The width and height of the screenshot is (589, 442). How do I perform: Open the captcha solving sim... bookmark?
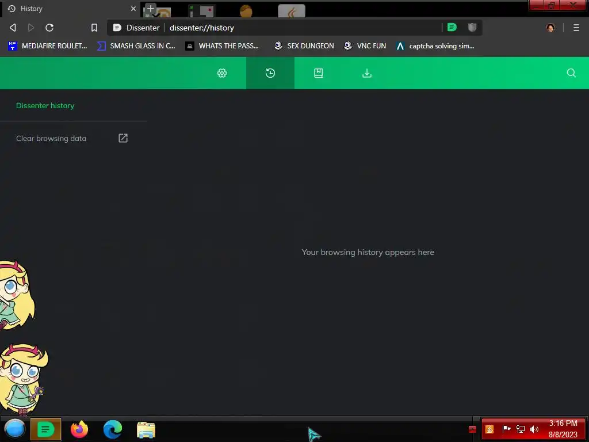(435, 46)
